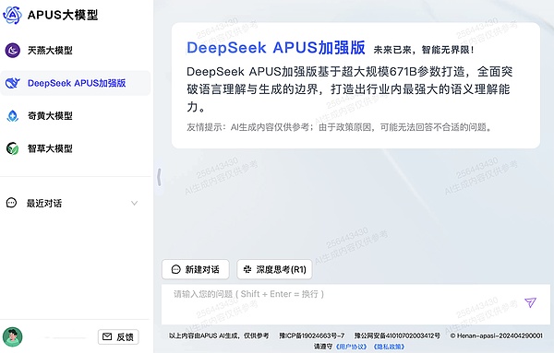This screenshot has width=554, height=353.
Task: Click the APUS logo icon
Action: click(x=12, y=15)
